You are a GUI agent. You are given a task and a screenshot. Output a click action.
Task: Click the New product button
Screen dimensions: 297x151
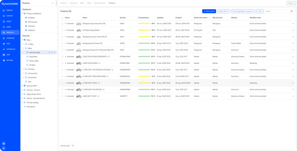(x=209, y=11)
